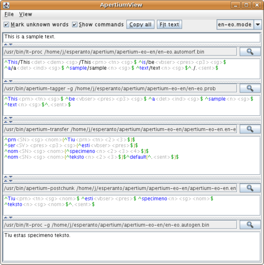
Task: Open the View menu
Action: pos(26,15)
